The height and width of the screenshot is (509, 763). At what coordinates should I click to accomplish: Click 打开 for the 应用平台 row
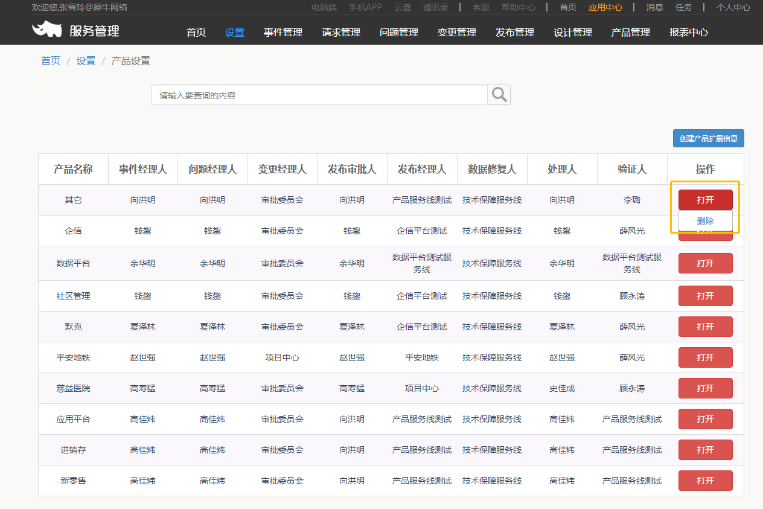tap(706, 419)
